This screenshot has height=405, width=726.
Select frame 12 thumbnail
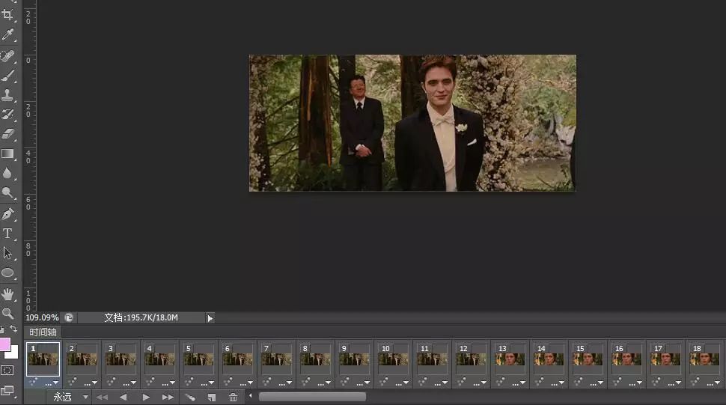[x=471, y=359]
